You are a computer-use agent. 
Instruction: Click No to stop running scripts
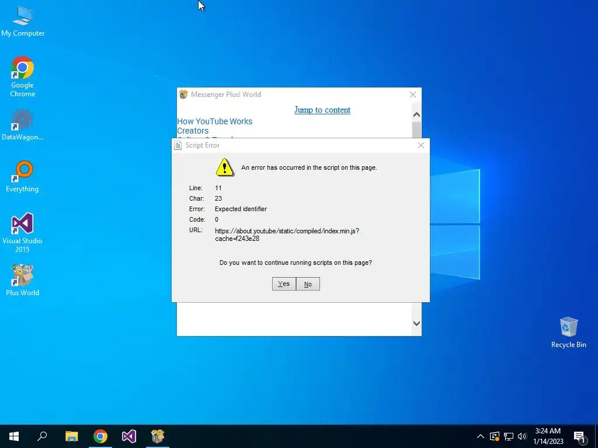[308, 284]
